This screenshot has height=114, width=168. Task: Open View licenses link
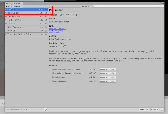55,33
